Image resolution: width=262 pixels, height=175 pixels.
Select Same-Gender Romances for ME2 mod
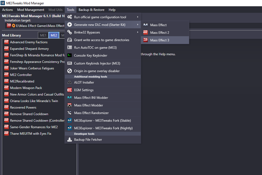34,127
